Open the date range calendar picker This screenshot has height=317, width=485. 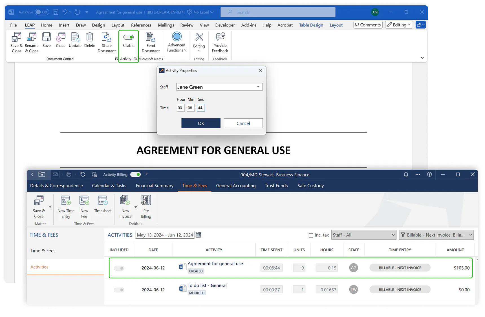pyautogui.click(x=199, y=235)
